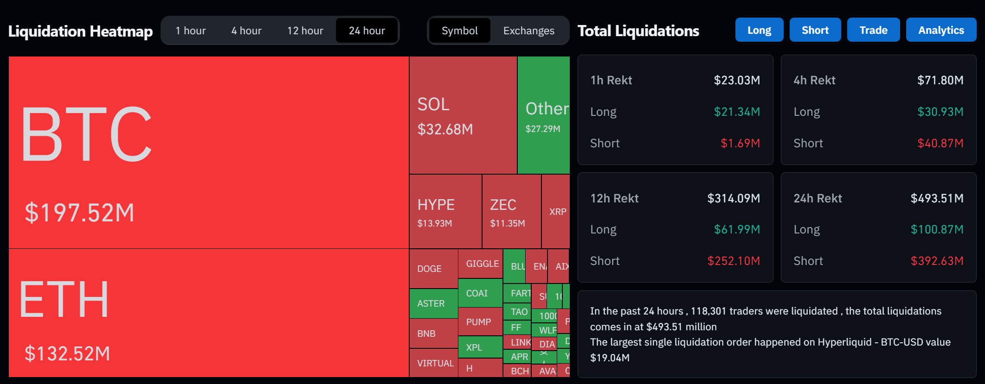This screenshot has width=985, height=384.
Task: Click the green ASTER tile
Action: 433,303
